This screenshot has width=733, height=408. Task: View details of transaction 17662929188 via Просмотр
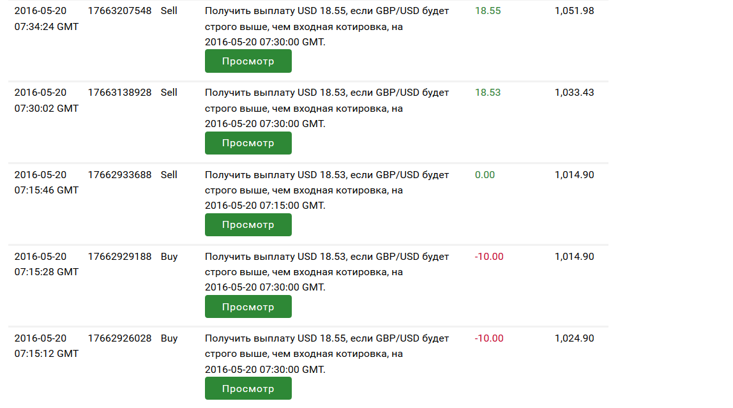[x=248, y=306]
